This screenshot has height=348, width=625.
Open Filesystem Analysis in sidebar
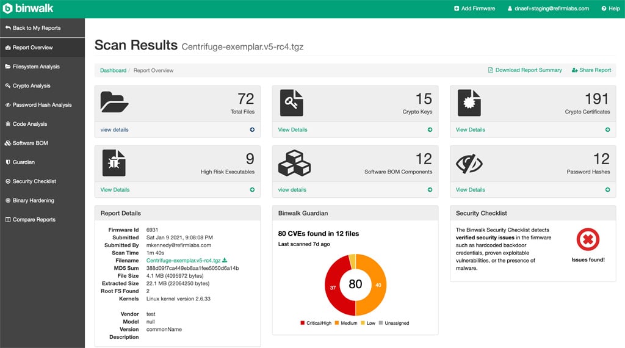(36, 67)
